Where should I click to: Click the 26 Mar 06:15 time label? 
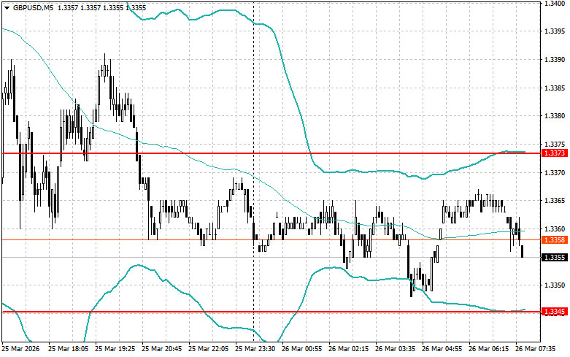click(488, 349)
